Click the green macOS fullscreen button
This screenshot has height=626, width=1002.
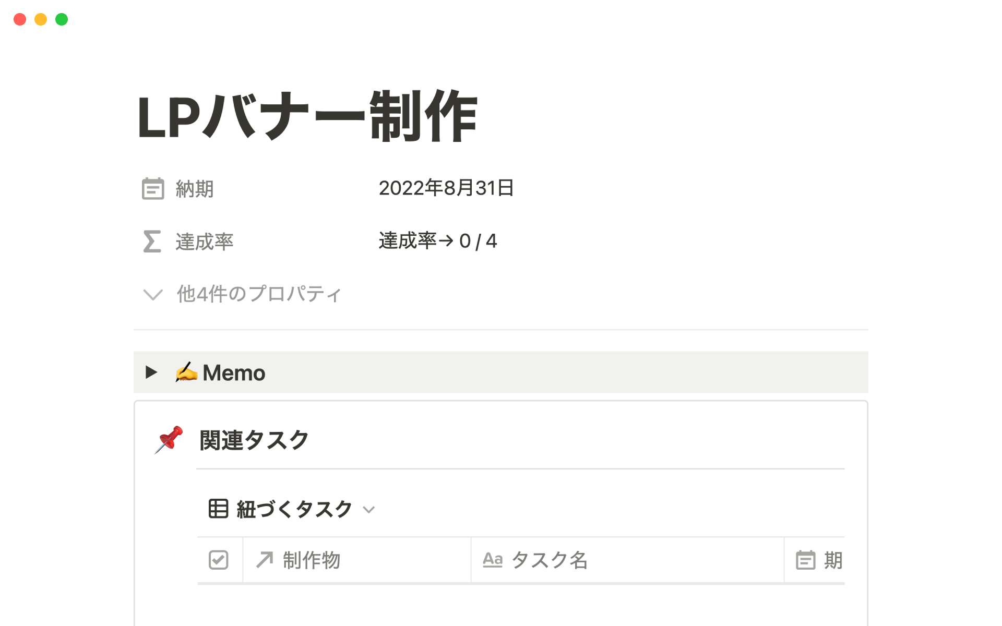pos(62,19)
